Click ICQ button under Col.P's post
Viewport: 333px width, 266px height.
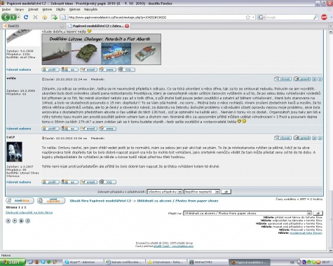coord(107,182)
